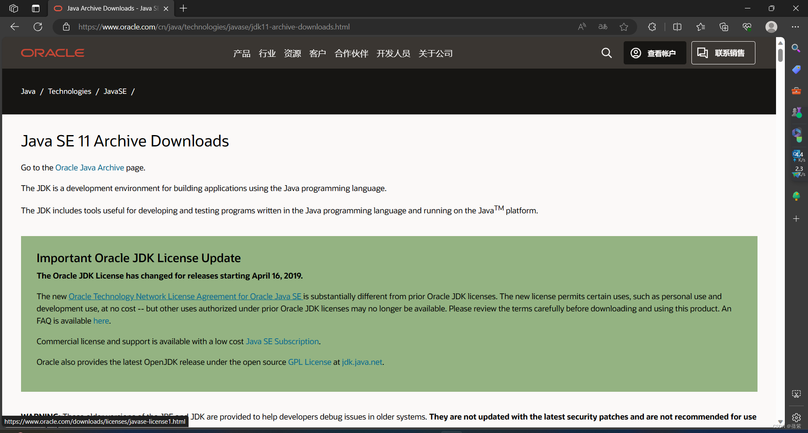Open the sidebar shopping tag icon
The height and width of the screenshot is (433, 808).
click(796, 69)
